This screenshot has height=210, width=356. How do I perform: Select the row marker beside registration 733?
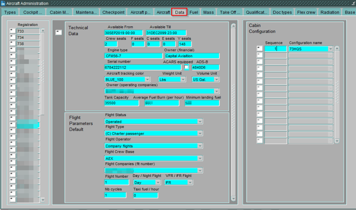click(x=13, y=31)
